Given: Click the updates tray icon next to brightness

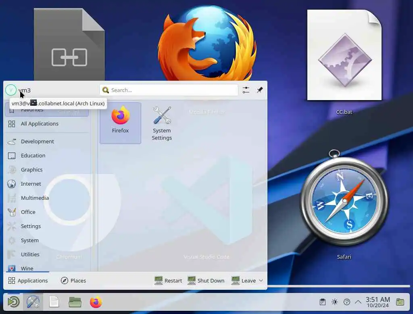Looking at the screenshot, I should click(347, 302).
